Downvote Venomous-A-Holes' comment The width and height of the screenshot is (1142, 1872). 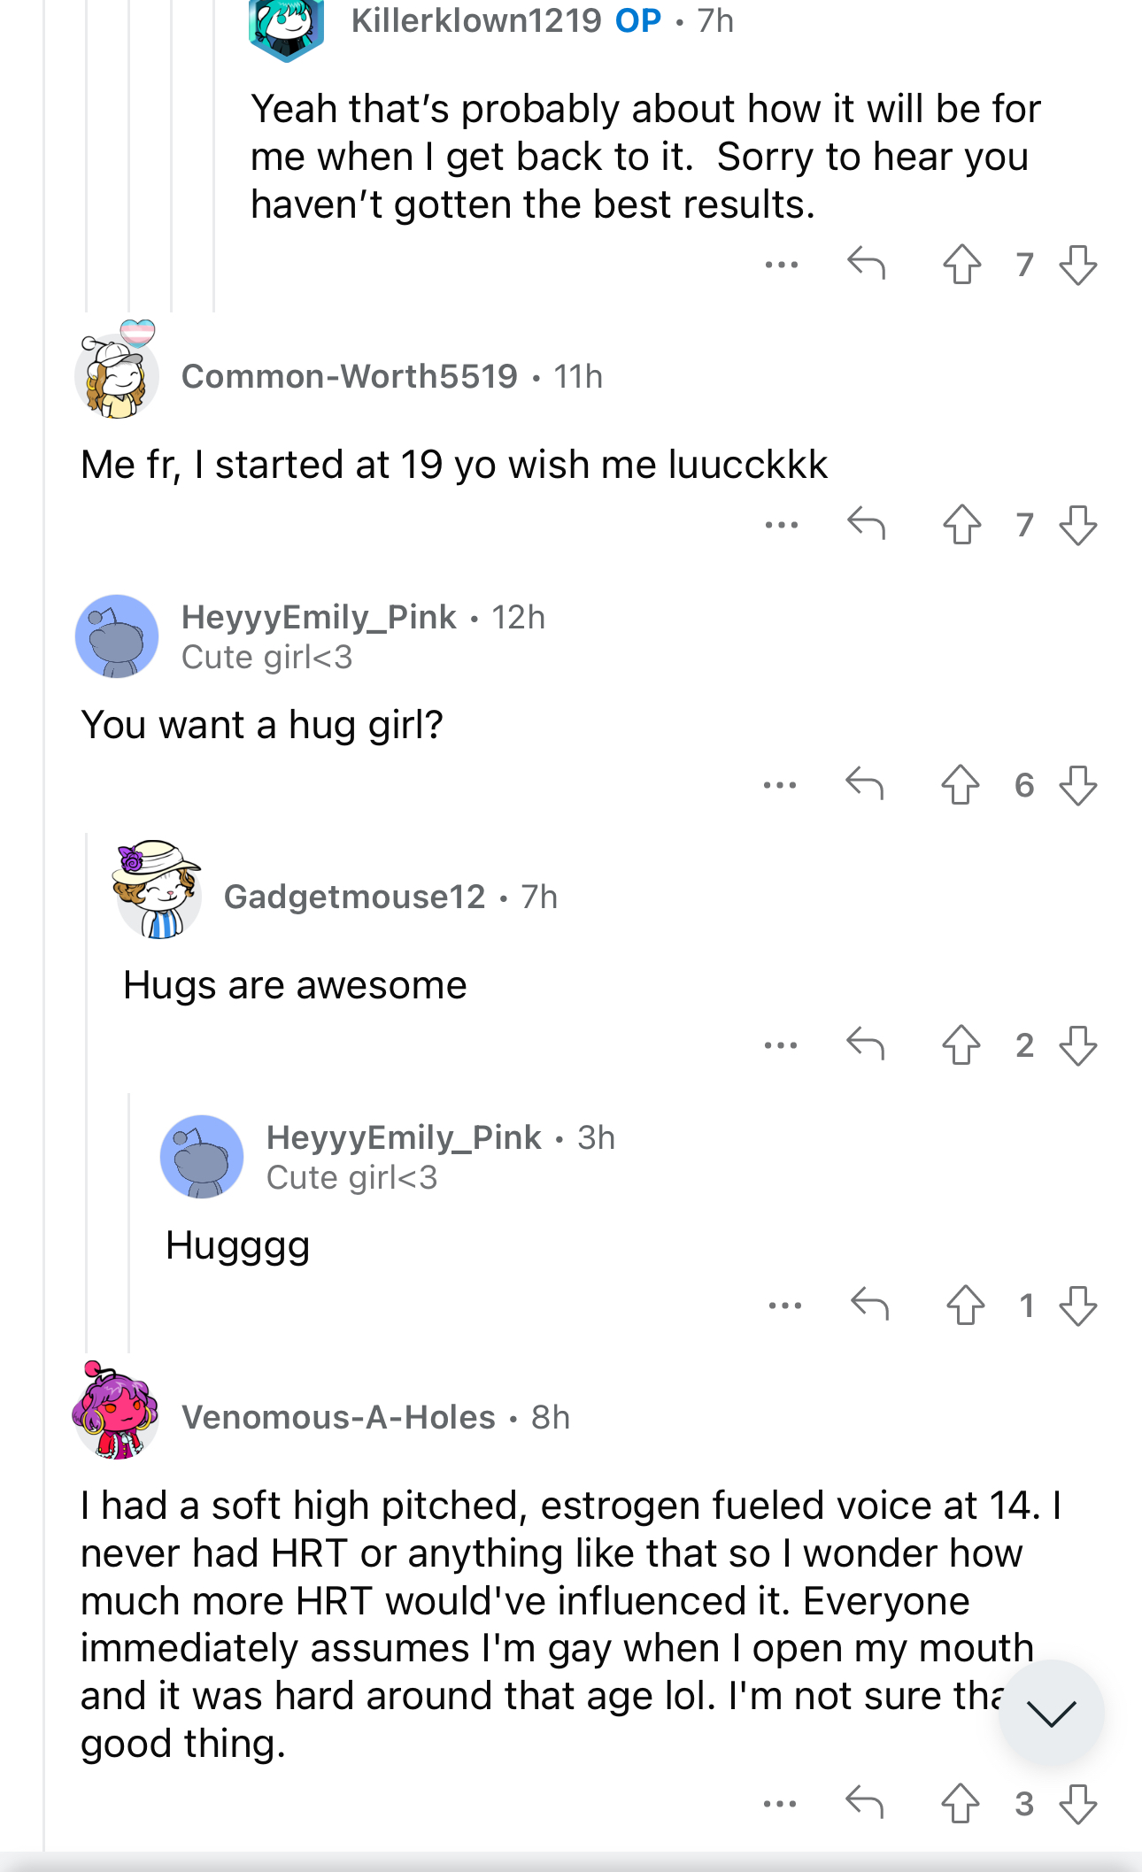(1077, 1803)
